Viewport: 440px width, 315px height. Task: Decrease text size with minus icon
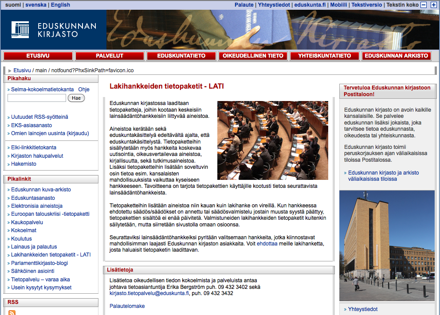(424, 5)
